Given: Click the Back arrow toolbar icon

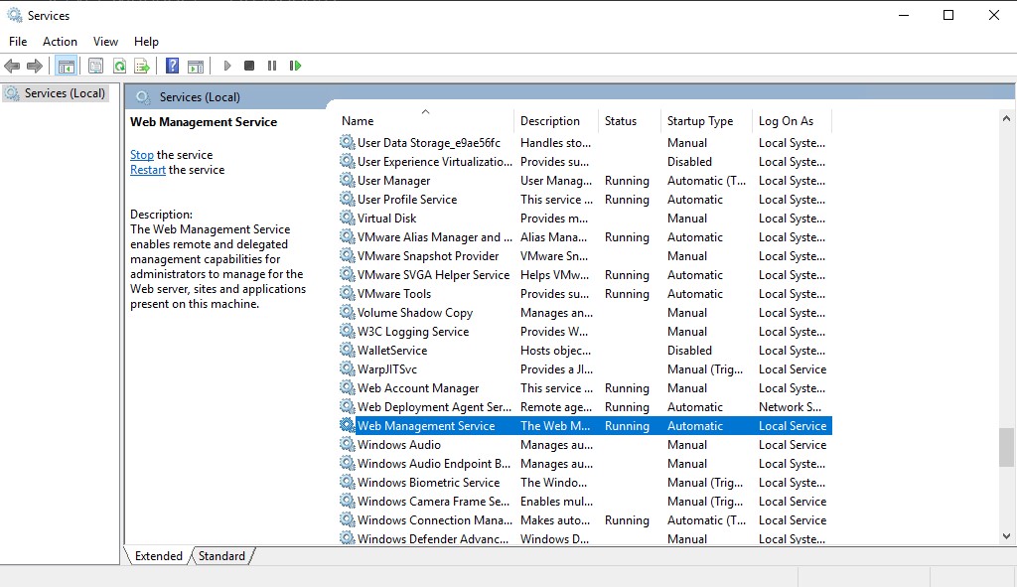Looking at the screenshot, I should [x=12, y=66].
